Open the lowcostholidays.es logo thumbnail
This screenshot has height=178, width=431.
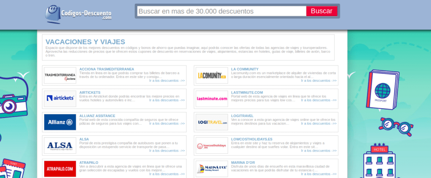click(212, 145)
